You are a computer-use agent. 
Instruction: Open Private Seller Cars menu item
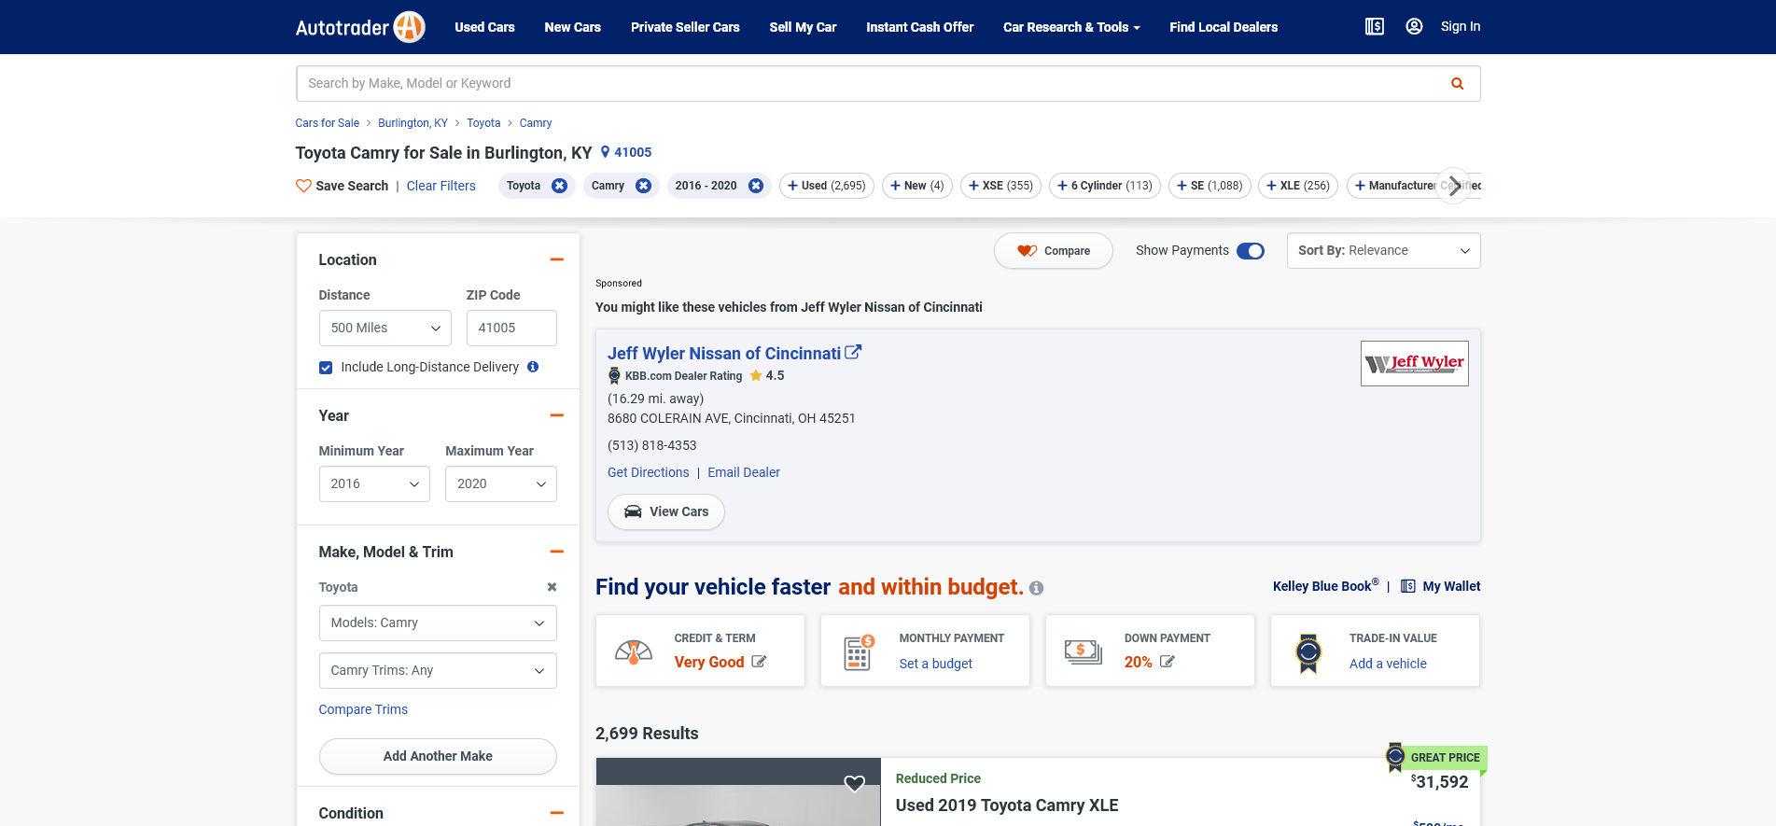click(685, 27)
